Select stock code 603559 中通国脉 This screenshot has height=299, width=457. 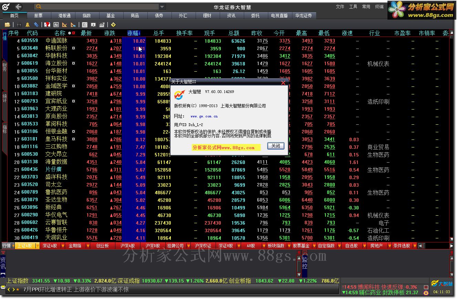pyautogui.click(x=227, y=41)
